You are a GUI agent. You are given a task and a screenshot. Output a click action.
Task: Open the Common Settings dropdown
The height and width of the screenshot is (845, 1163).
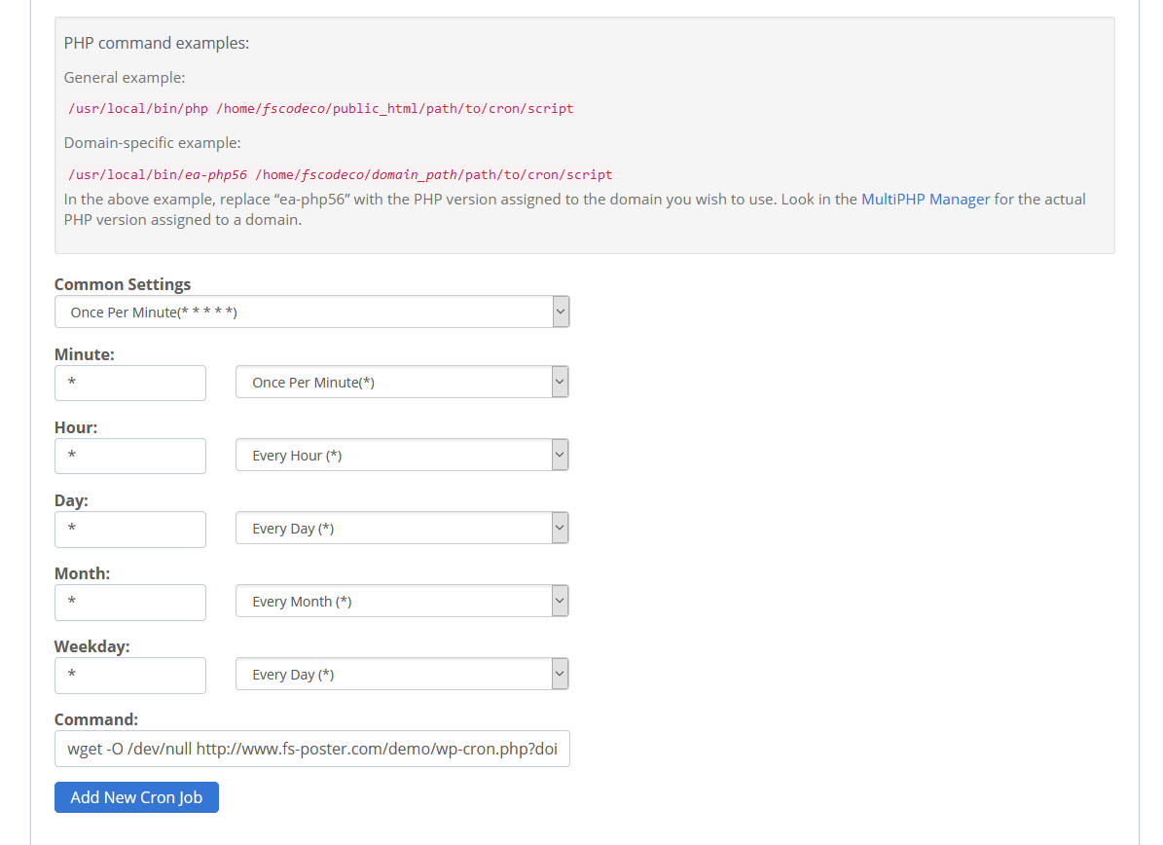(311, 312)
